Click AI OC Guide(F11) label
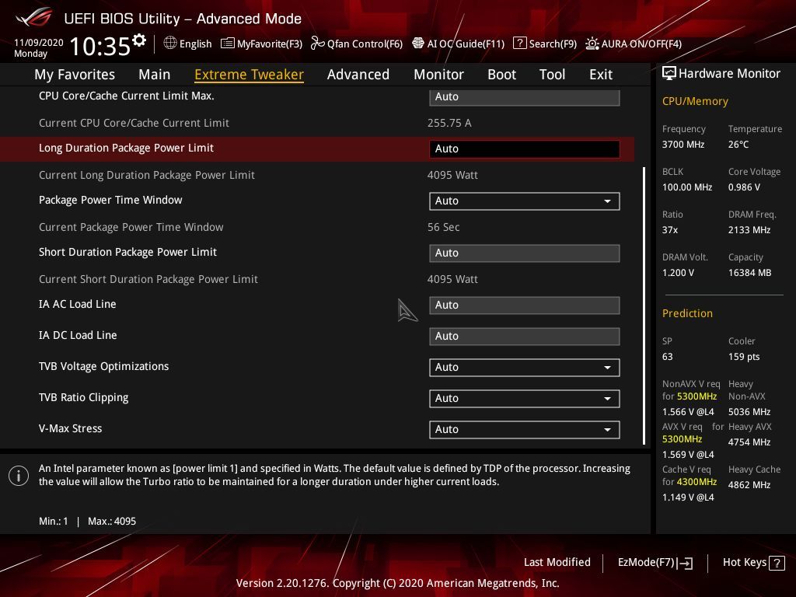The height and width of the screenshot is (597, 796). tap(466, 44)
